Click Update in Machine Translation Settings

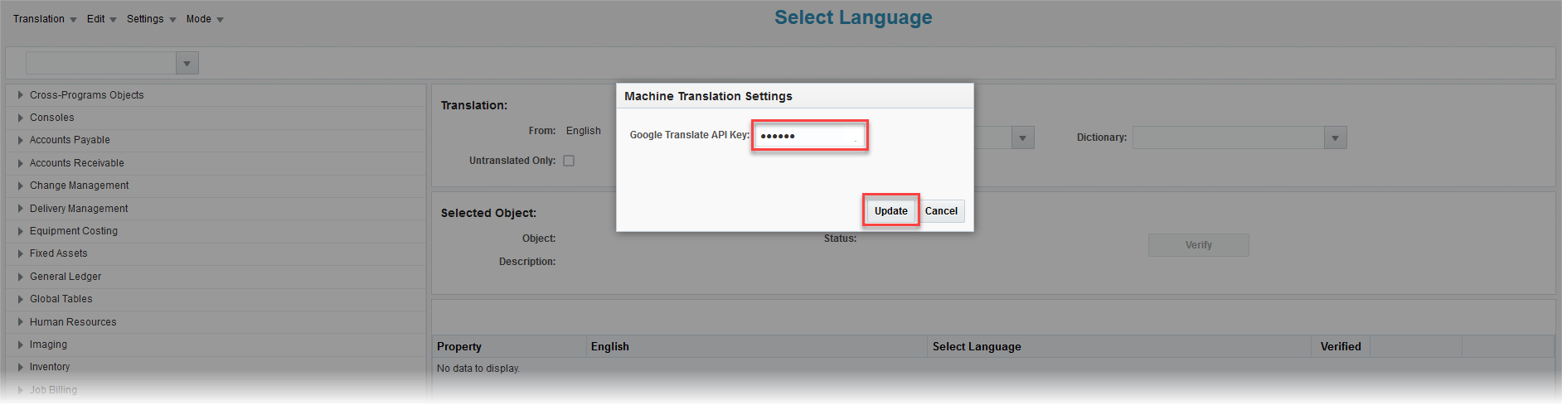(891, 211)
